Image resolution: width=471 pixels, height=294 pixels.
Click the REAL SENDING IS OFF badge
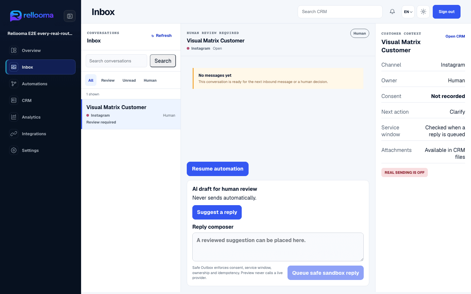coord(405,172)
